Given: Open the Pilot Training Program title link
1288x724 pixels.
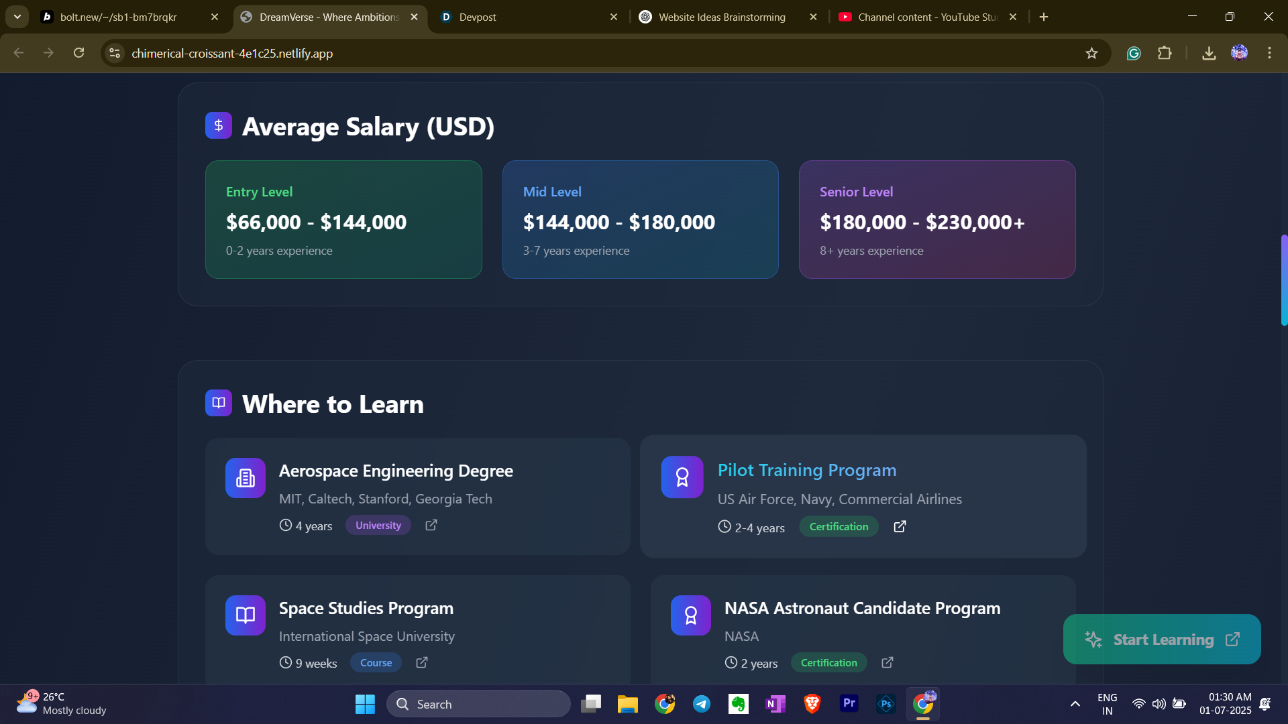Looking at the screenshot, I should pos(807,470).
